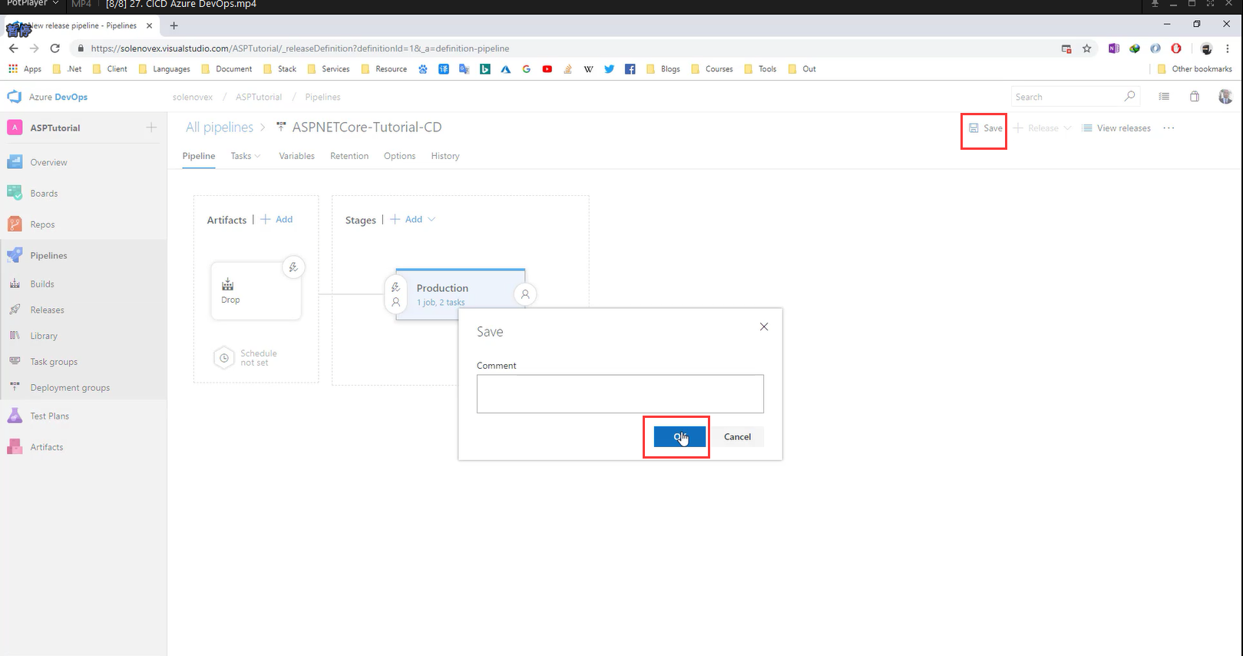This screenshot has height=656, width=1243.
Task: Open the shopping bag marketplace icon
Action: (x=1195, y=97)
